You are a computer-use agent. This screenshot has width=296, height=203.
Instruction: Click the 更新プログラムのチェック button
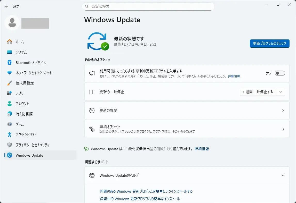[x=269, y=44]
